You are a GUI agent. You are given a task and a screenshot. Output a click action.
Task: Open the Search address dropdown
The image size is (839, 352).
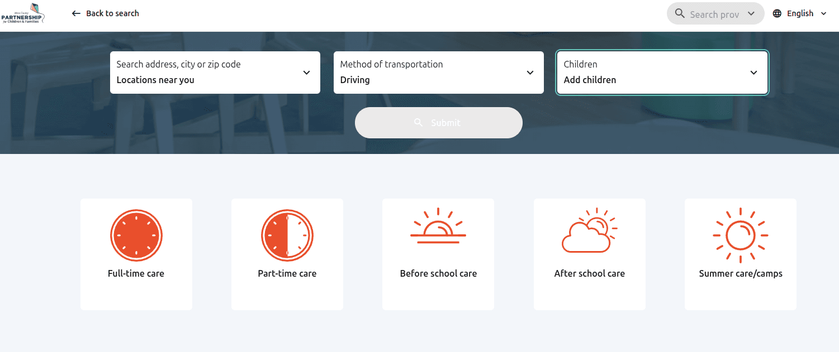[306, 73]
